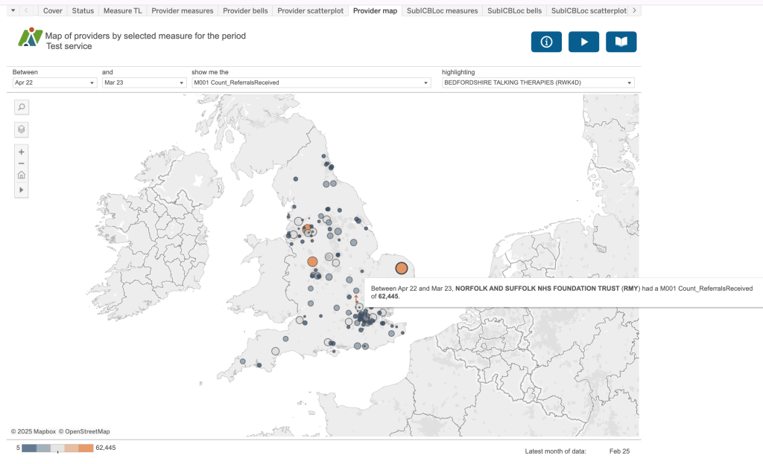Screen dimensions: 763x464
Task: Switch to the Provider scatterplot tab
Action: [310, 11]
